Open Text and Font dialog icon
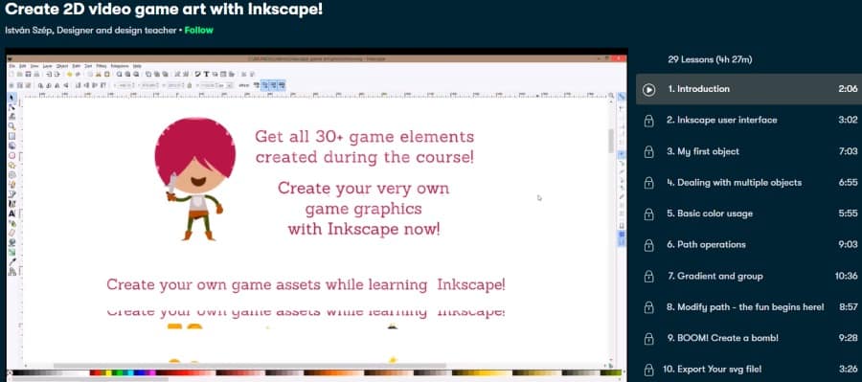 pos(206,74)
